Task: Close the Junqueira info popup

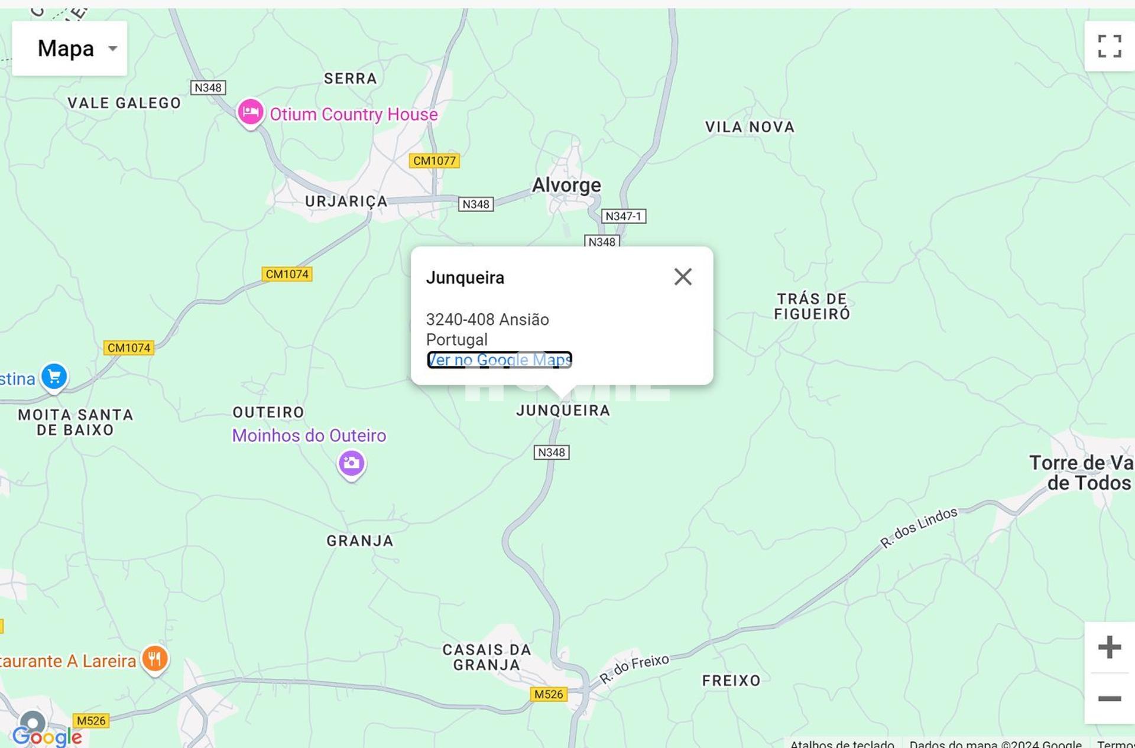Action: coord(683,277)
